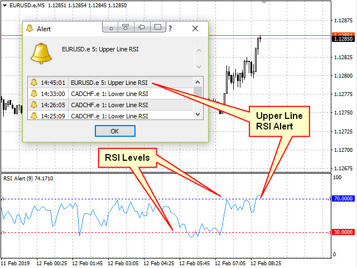The width and height of the screenshot is (357, 268).
Task: Click the bell icon in the 14:25:09 alert row
Action: pyautogui.click(x=34, y=116)
